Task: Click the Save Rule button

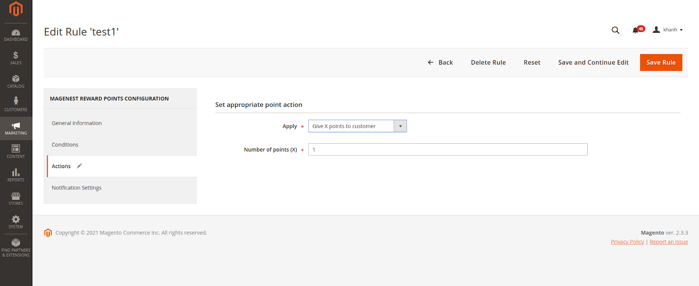Action: pos(661,62)
